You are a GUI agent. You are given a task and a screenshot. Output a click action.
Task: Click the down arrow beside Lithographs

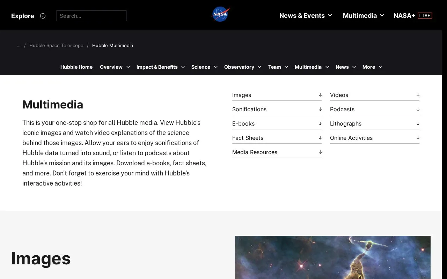(x=418, y=123)
